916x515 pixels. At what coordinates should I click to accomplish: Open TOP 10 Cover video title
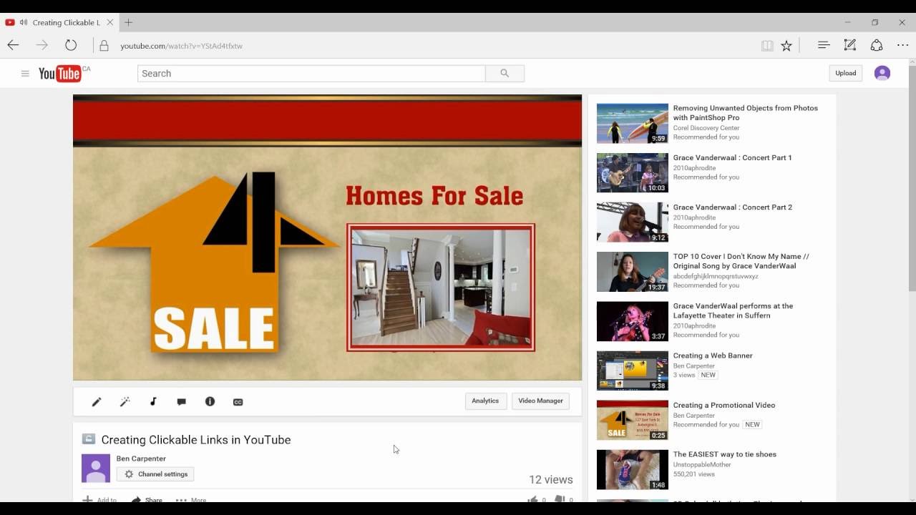[741, 261]
